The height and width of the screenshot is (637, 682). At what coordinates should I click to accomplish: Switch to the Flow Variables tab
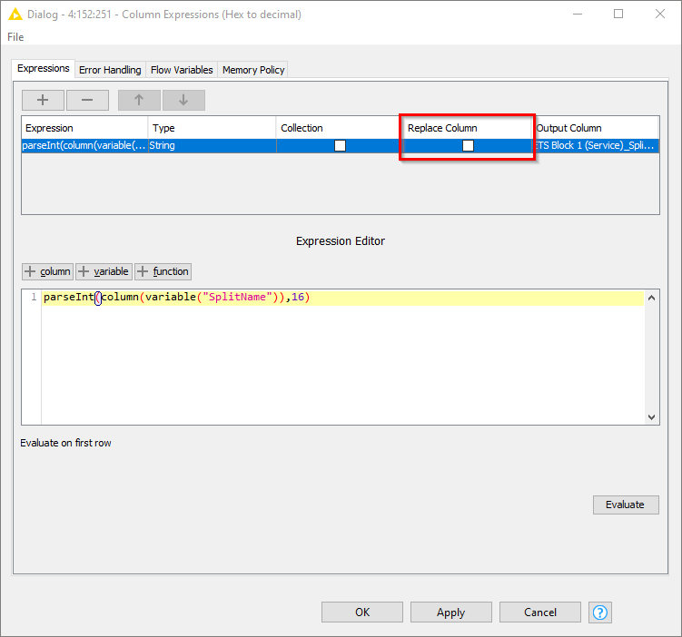(182, 70)
